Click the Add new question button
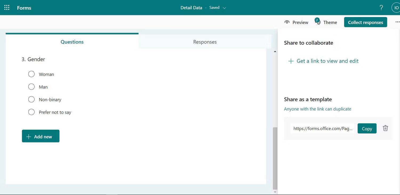 click(x=41, y=136)
